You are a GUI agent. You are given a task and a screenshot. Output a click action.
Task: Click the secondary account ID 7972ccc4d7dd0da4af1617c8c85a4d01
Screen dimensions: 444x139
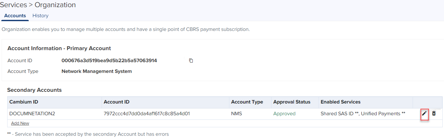pos(147,114)
